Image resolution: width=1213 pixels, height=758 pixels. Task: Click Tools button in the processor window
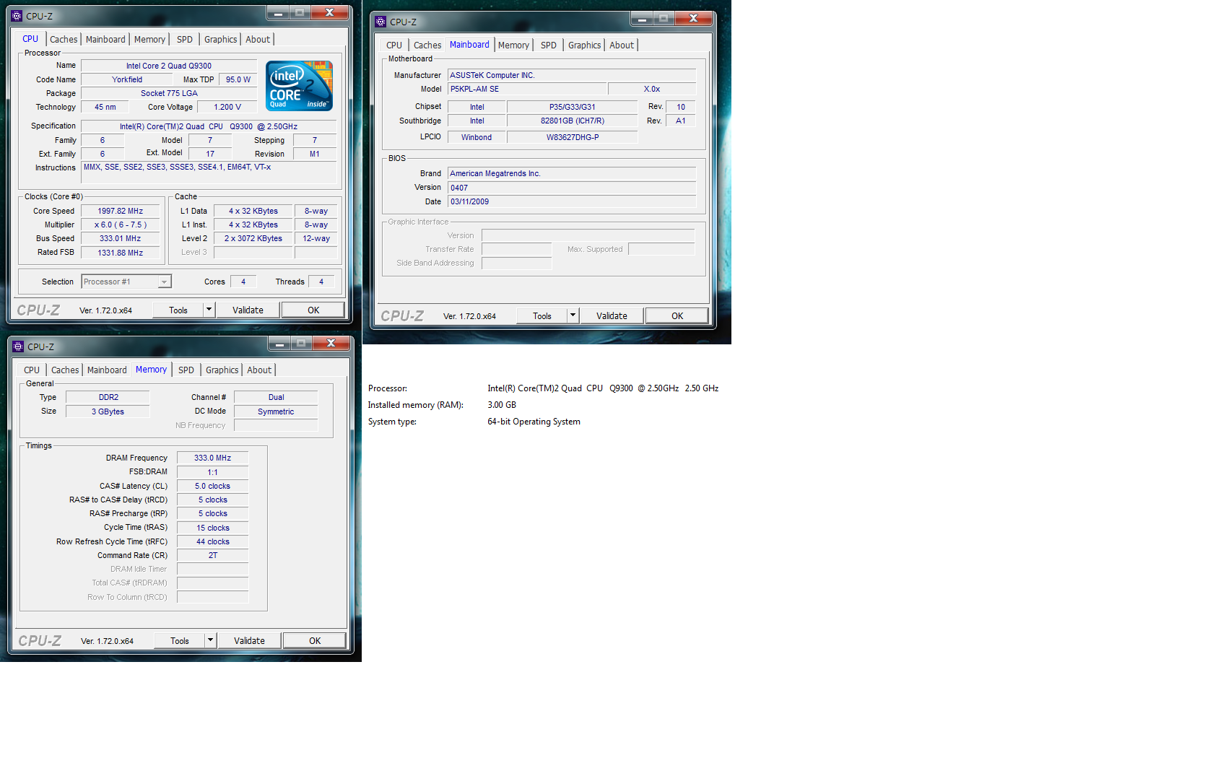click(178, 310)
